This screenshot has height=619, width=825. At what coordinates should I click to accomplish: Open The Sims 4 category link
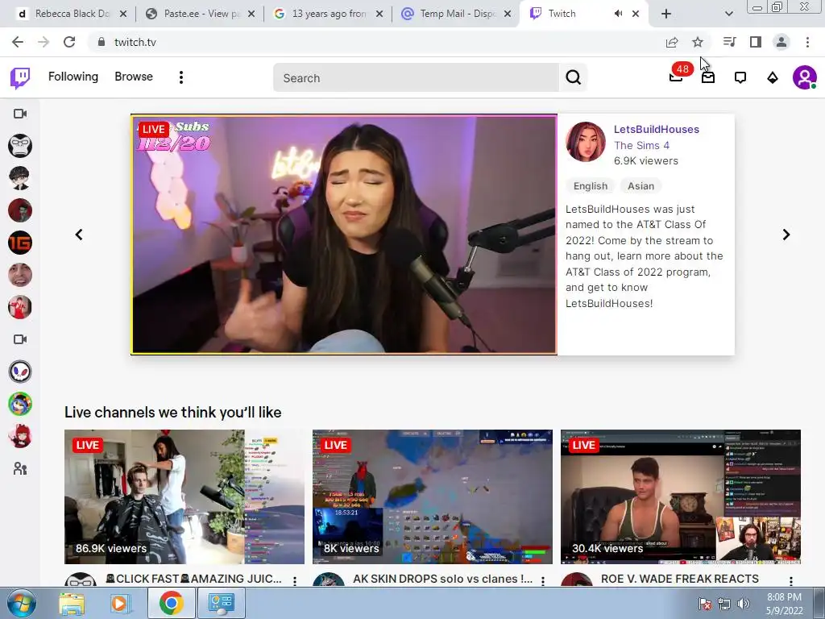(641, 145)
